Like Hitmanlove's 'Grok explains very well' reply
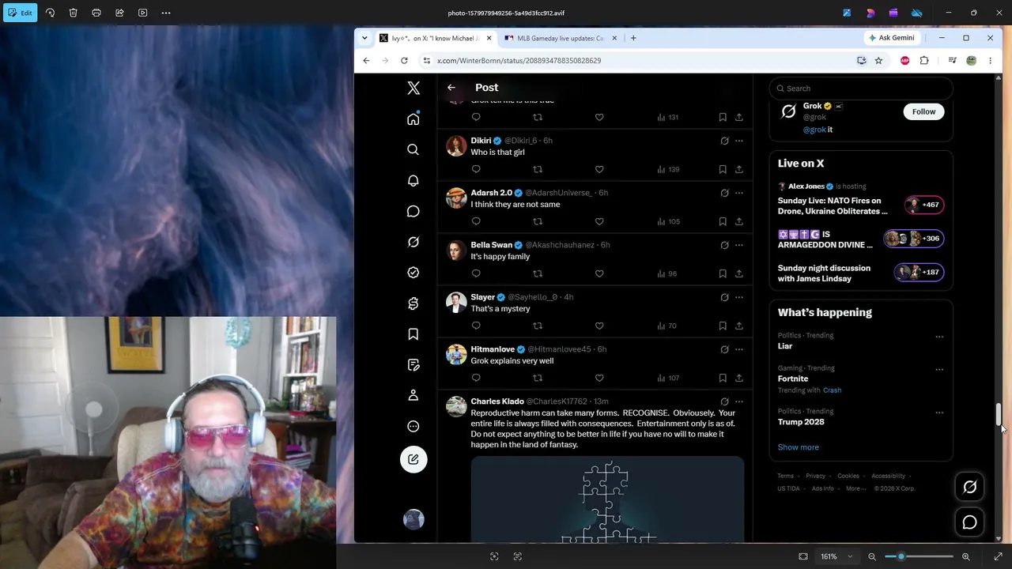1012x569 pixels. click(599, 378)
